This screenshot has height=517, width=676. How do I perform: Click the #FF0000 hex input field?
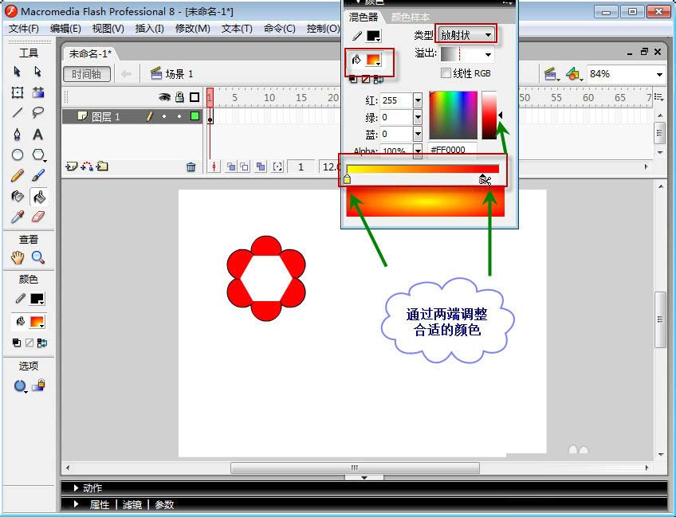point(452,150)
